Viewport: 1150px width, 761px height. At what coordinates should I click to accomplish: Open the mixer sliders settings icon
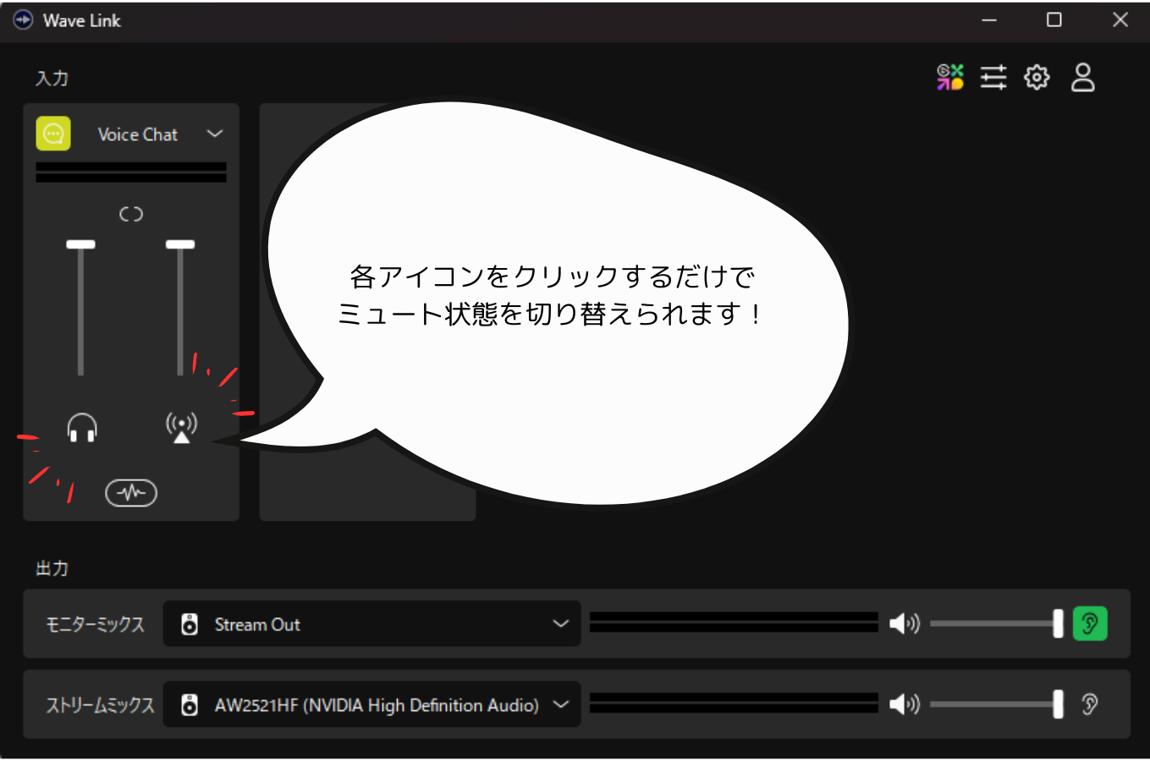click(x=993, y=77)
